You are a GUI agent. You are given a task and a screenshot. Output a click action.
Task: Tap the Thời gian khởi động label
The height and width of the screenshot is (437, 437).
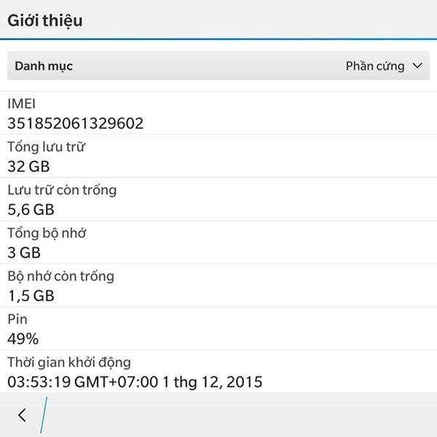pyautogui.click(x=69, y=363)
